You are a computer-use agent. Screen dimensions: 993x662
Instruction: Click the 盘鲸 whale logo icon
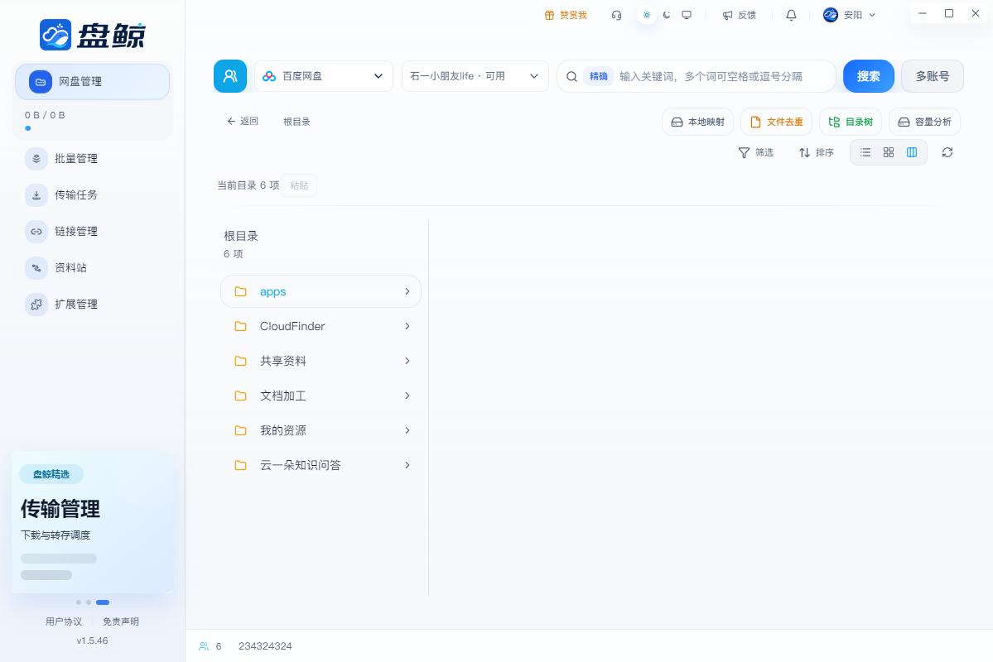click(55, 35)
